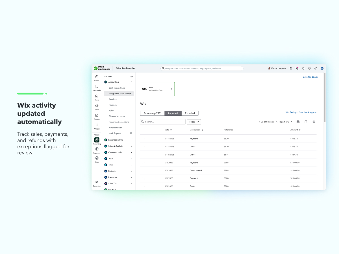Expand the Sales & Get Paid section
339x254 pixels.
pyautogui.click(x=132, y=146)
